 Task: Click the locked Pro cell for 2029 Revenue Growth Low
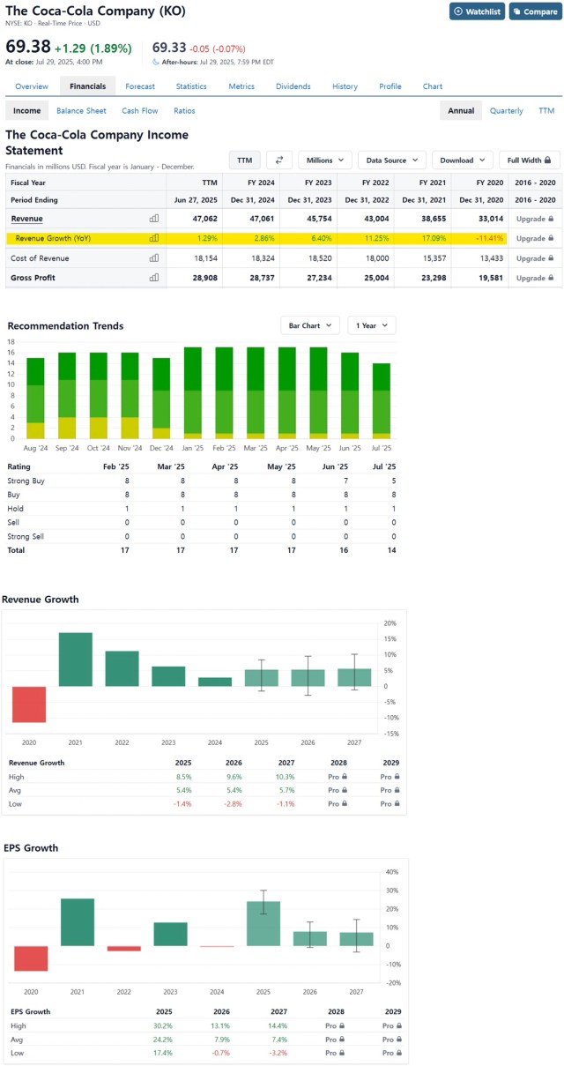[390, 804]
